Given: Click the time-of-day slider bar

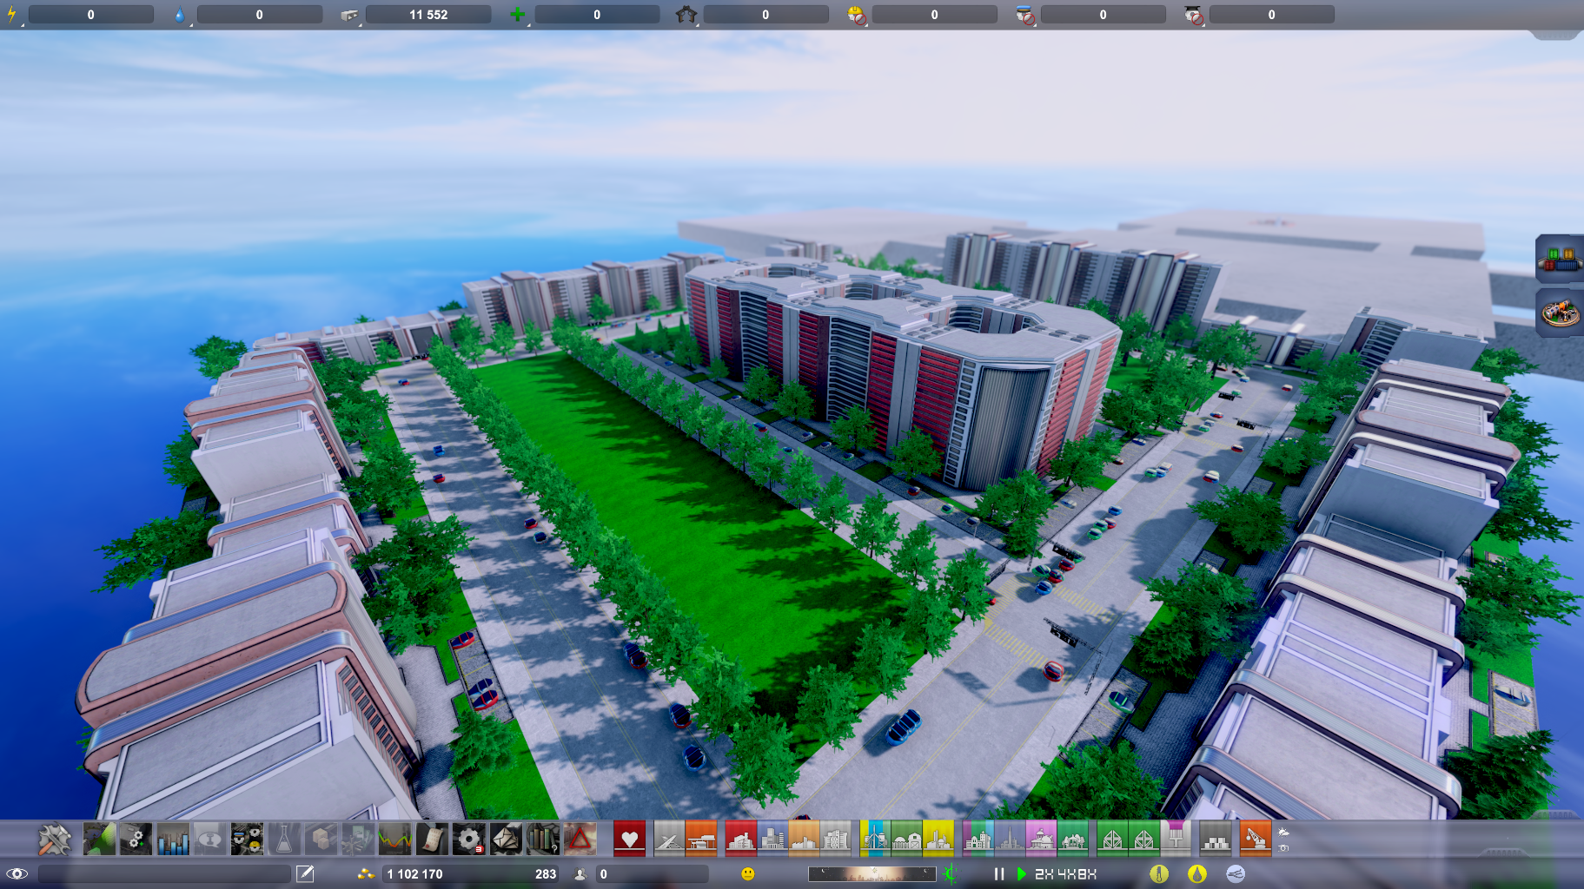Looking at the screenshot, I should point(872,874).
